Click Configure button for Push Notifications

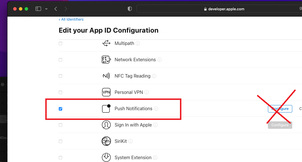coord(280,109)
